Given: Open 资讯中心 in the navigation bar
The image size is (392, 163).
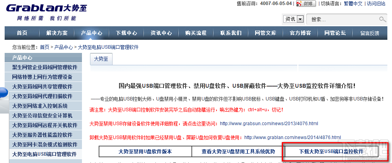Looking at the screenshot, I should pos(161,33).
